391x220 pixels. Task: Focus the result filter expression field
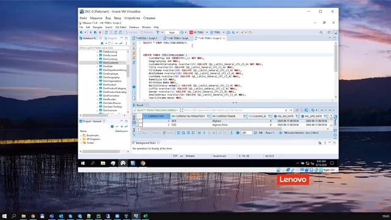tap(233, 110)
